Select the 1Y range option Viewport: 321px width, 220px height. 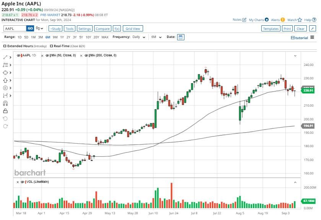tap(62, 37)
